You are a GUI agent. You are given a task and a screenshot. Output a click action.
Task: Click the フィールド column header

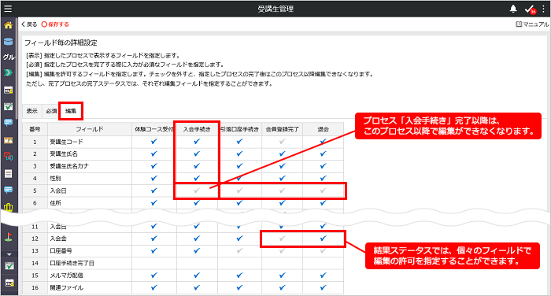click(90, 129)
